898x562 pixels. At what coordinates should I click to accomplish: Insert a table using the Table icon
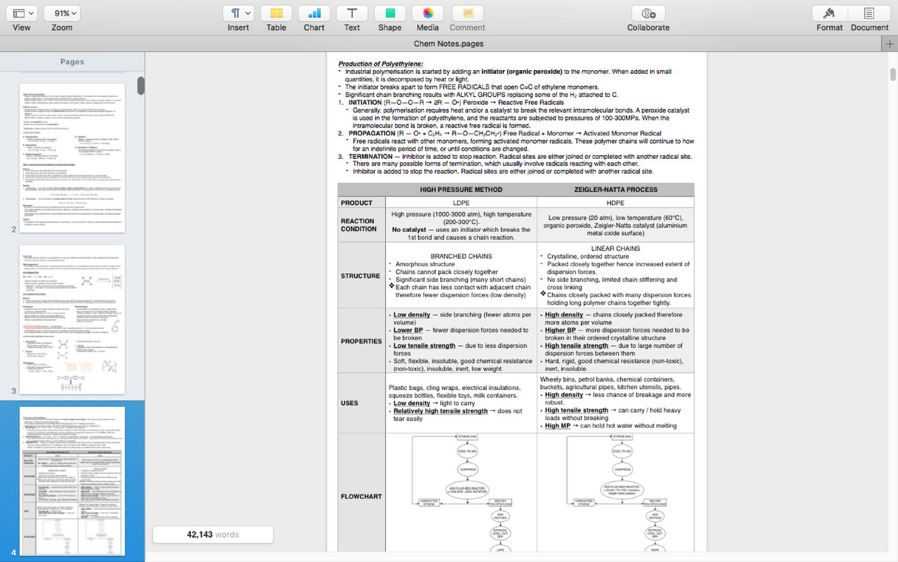pyautogui.click(x=276, y=13)
